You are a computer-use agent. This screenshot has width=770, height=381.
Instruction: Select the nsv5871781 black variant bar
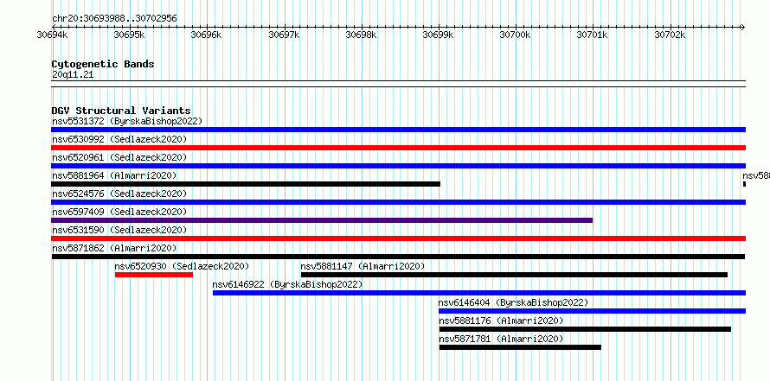click(x=520, y=347)
